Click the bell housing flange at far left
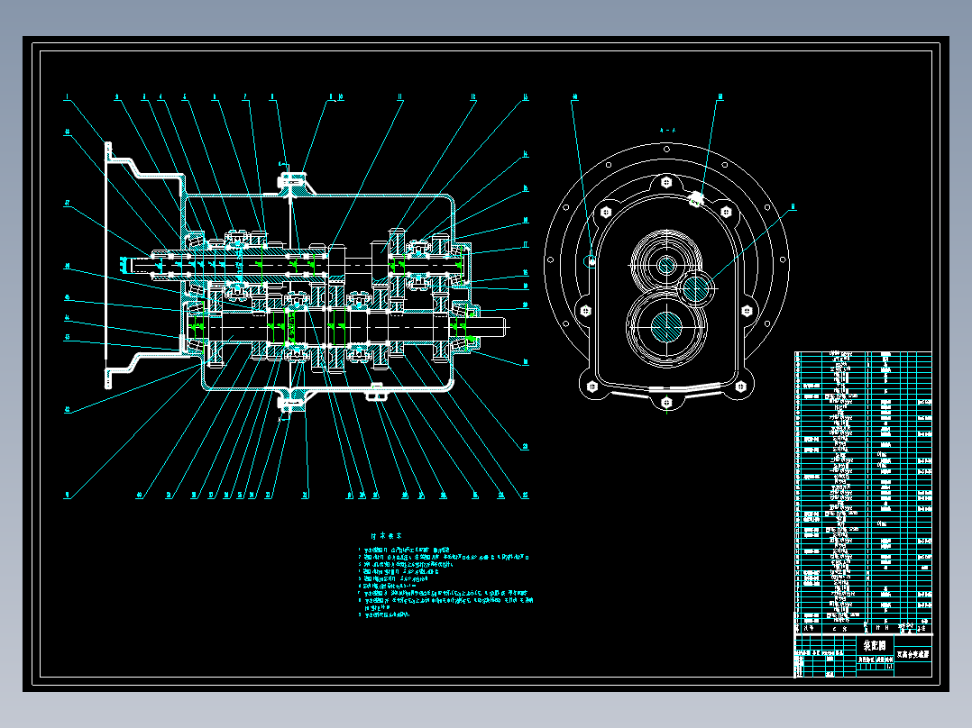The image size is (972, 728). coord(108,265)
